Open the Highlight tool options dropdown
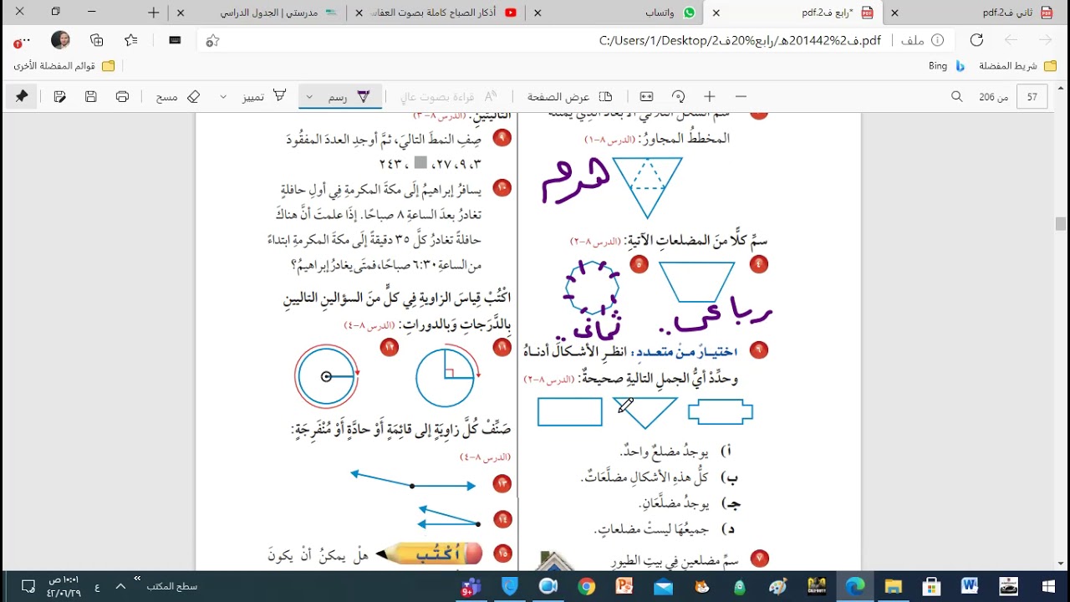1070x602 pixels. [x=223, y=97]
